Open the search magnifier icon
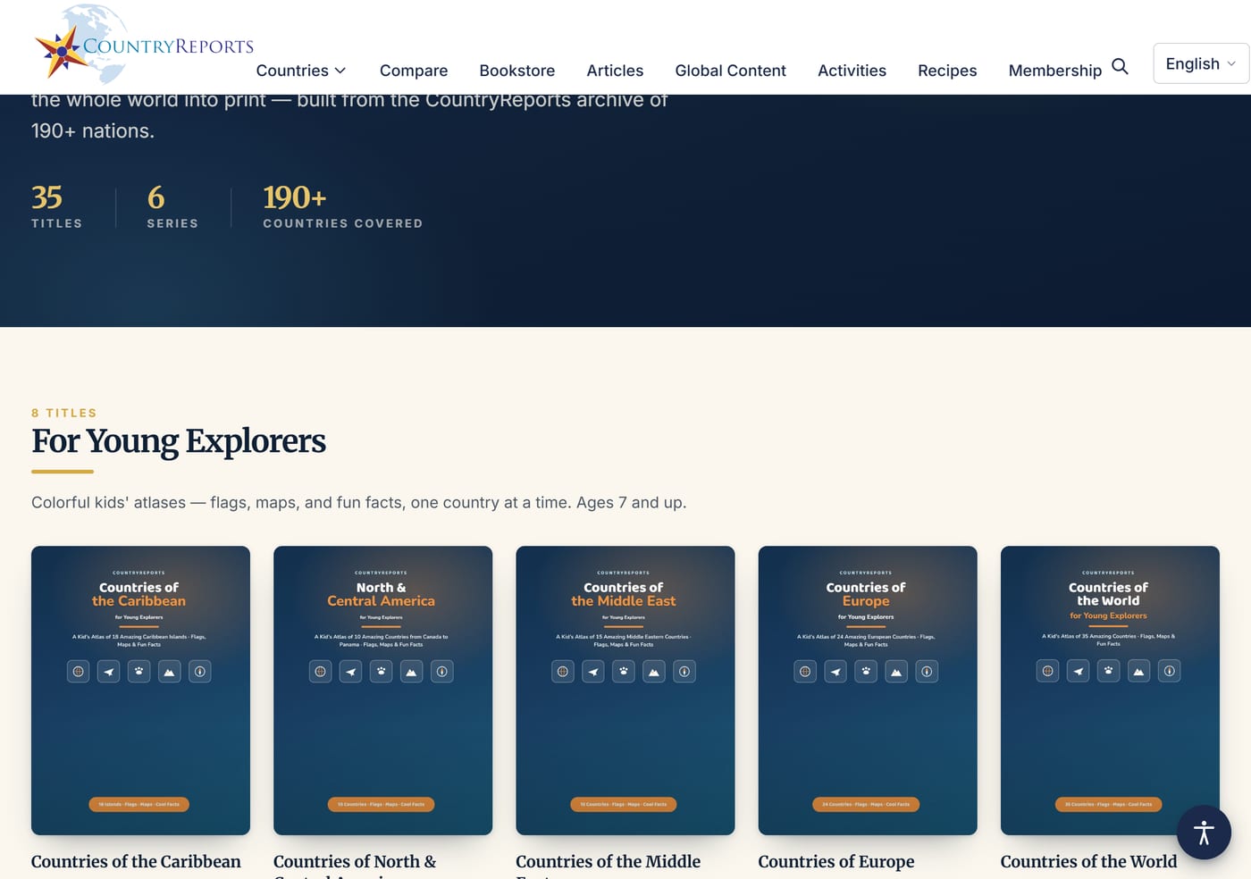 point(1120,67)
